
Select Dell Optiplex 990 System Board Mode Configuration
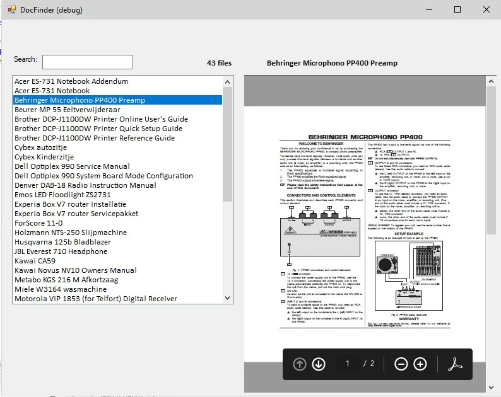pyautogui.click(x=117, y=176)
